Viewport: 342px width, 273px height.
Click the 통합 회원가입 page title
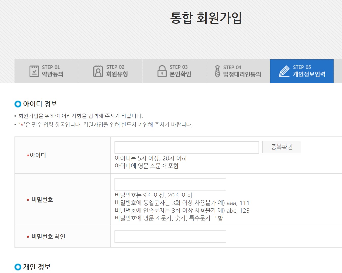click(206, 18)
